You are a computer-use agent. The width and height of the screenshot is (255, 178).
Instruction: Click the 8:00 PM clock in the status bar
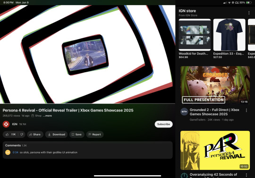[x=8, y=2]
